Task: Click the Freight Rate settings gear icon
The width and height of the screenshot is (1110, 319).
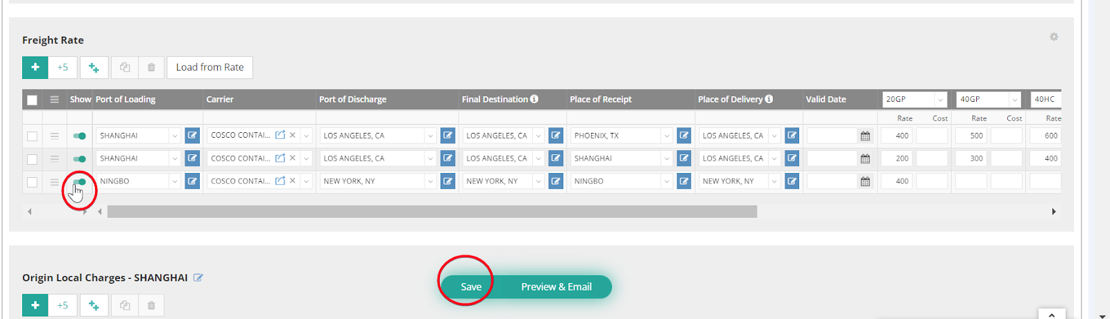Action: click(1054, 37)
